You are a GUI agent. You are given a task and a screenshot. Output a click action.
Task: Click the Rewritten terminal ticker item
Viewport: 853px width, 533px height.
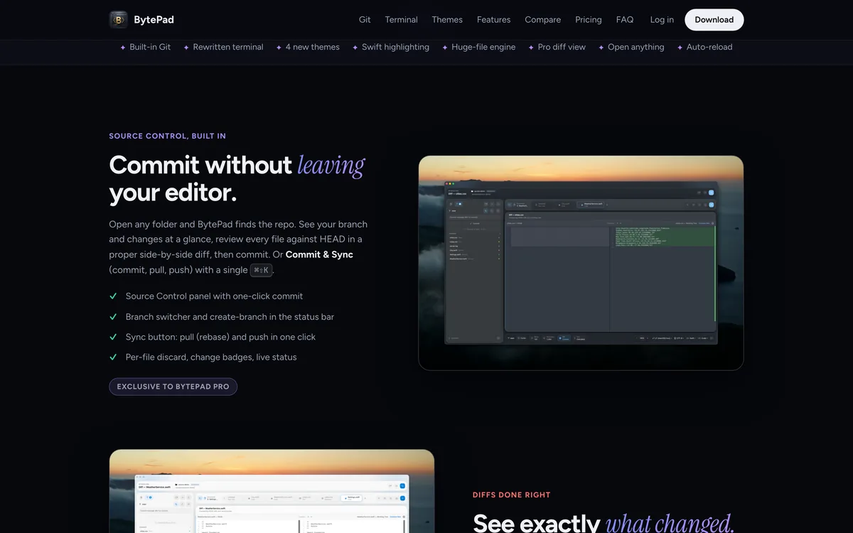tap(228, 47)
